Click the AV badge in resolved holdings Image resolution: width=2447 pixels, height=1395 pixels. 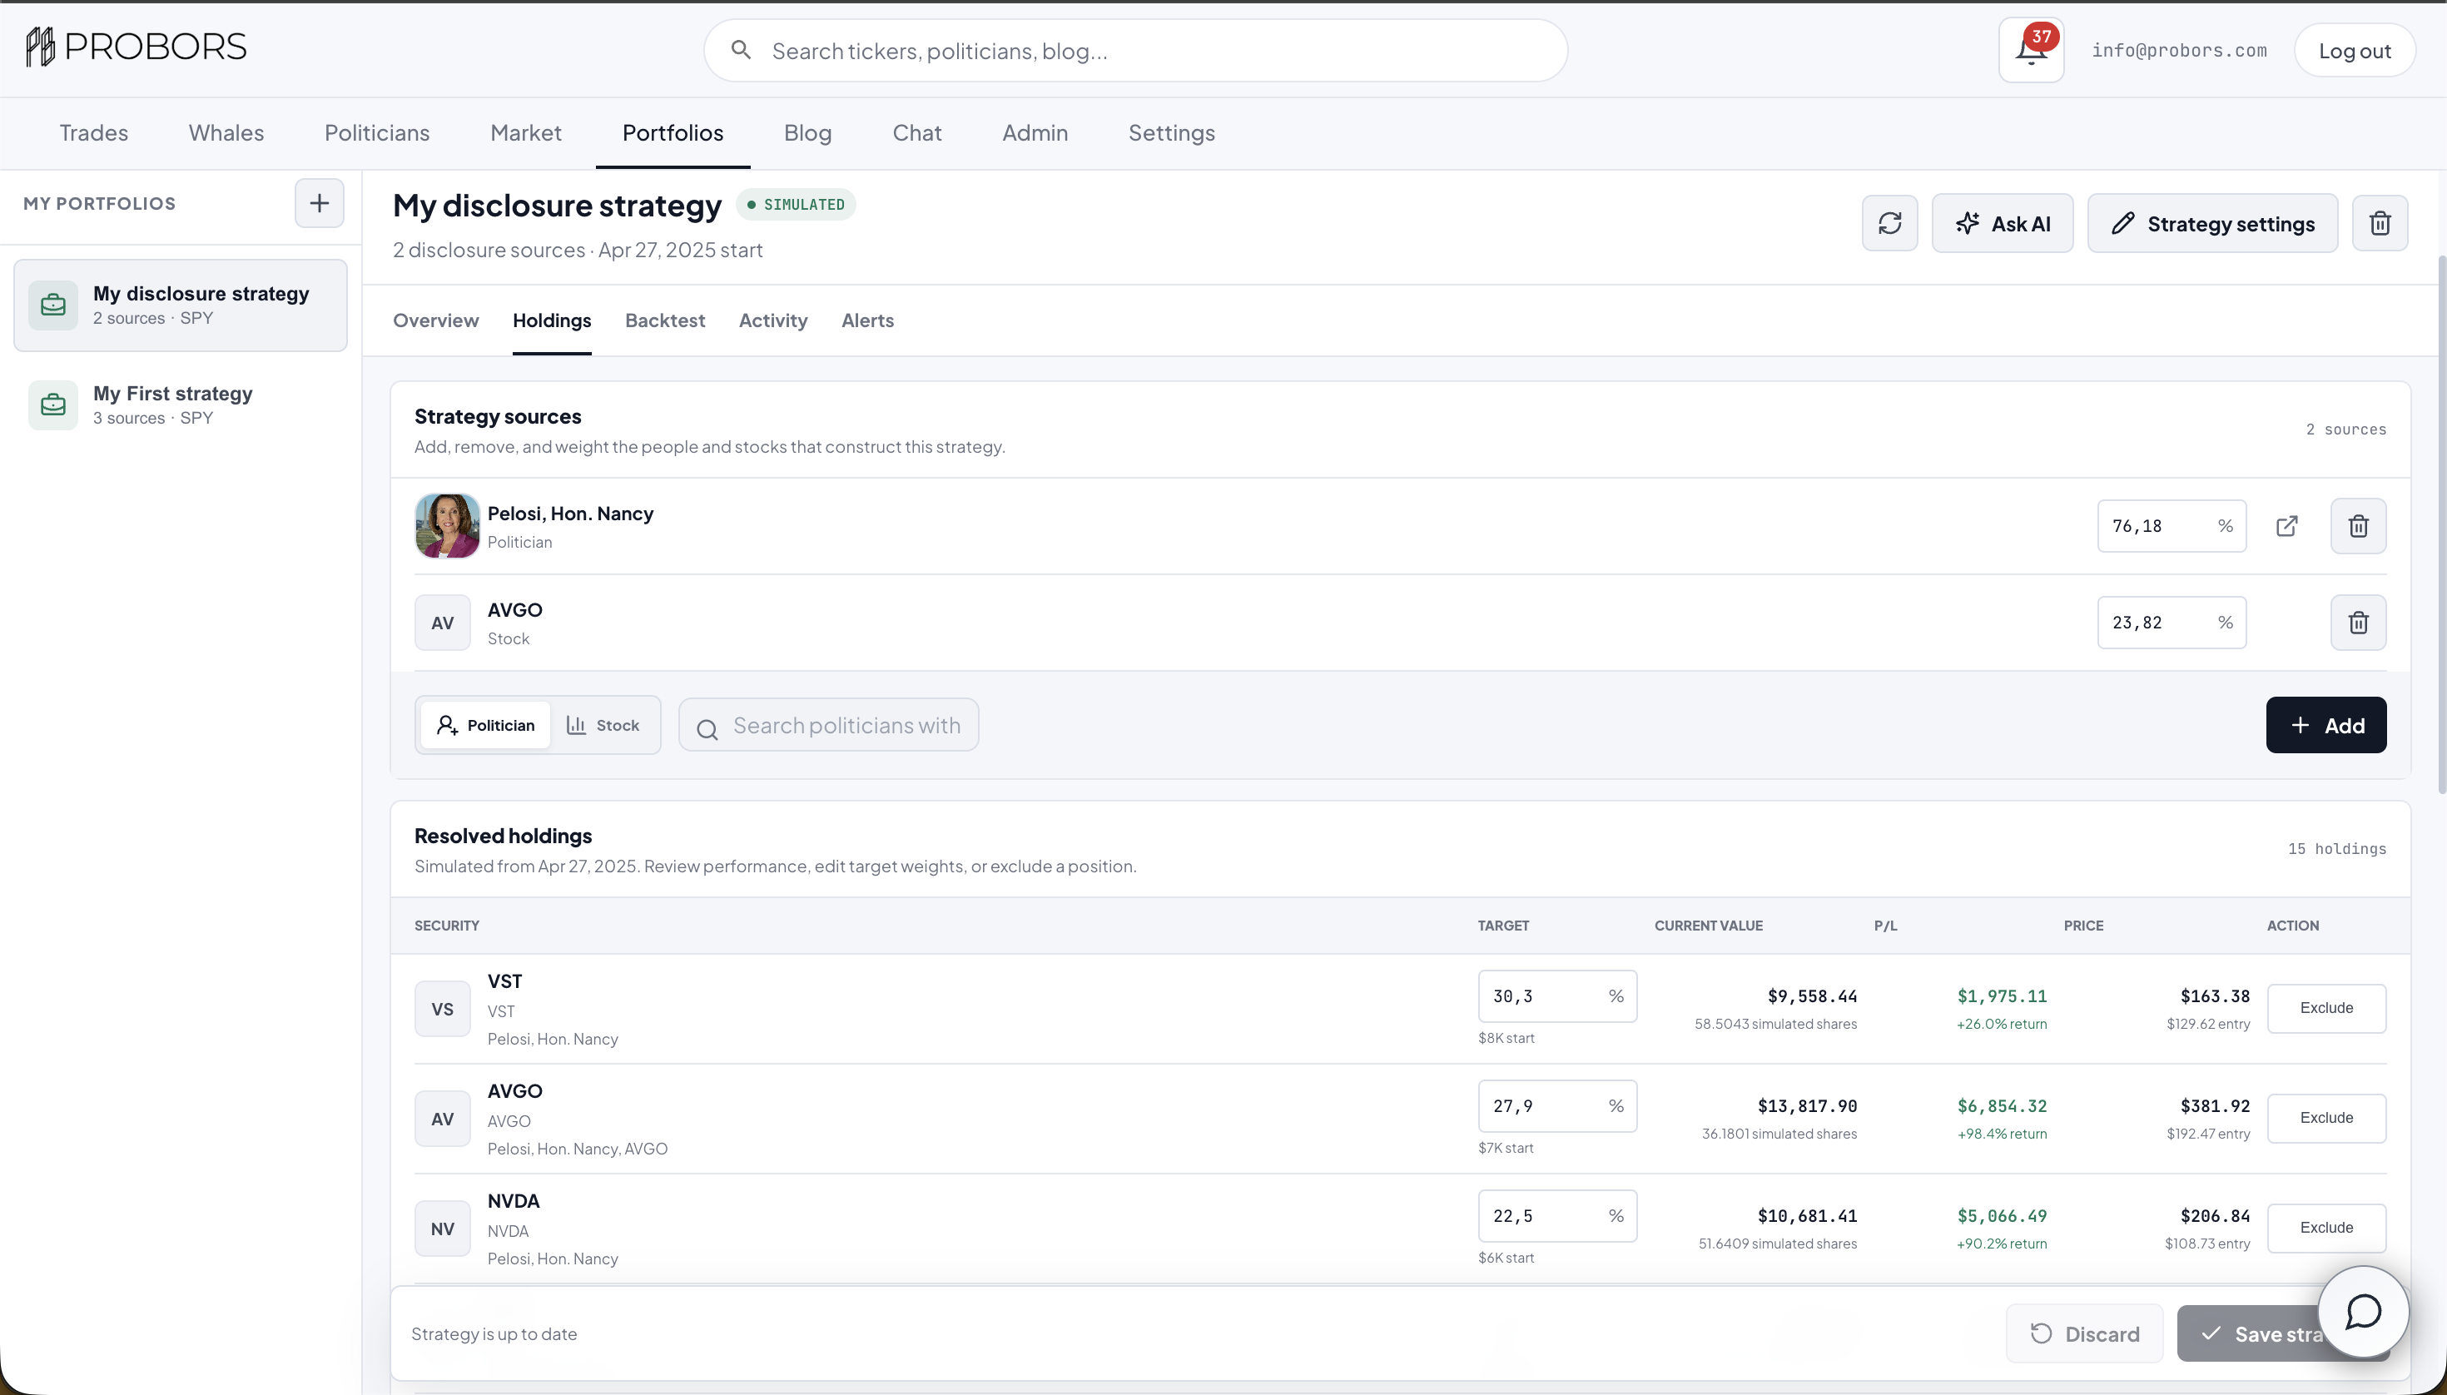pos(443,1119)
